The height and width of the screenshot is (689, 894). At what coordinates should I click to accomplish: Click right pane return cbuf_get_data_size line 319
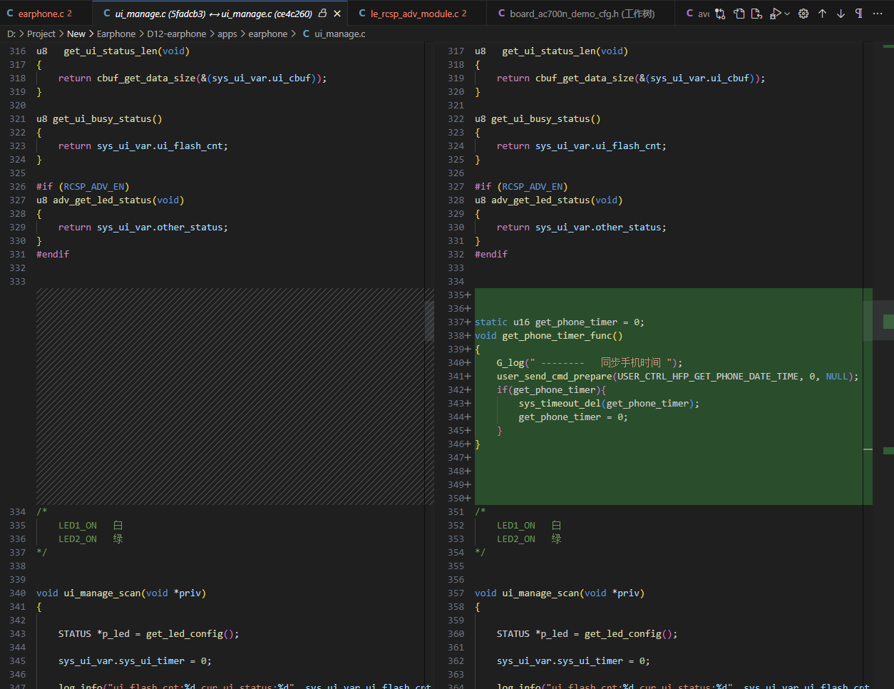(x=631, y=78)
